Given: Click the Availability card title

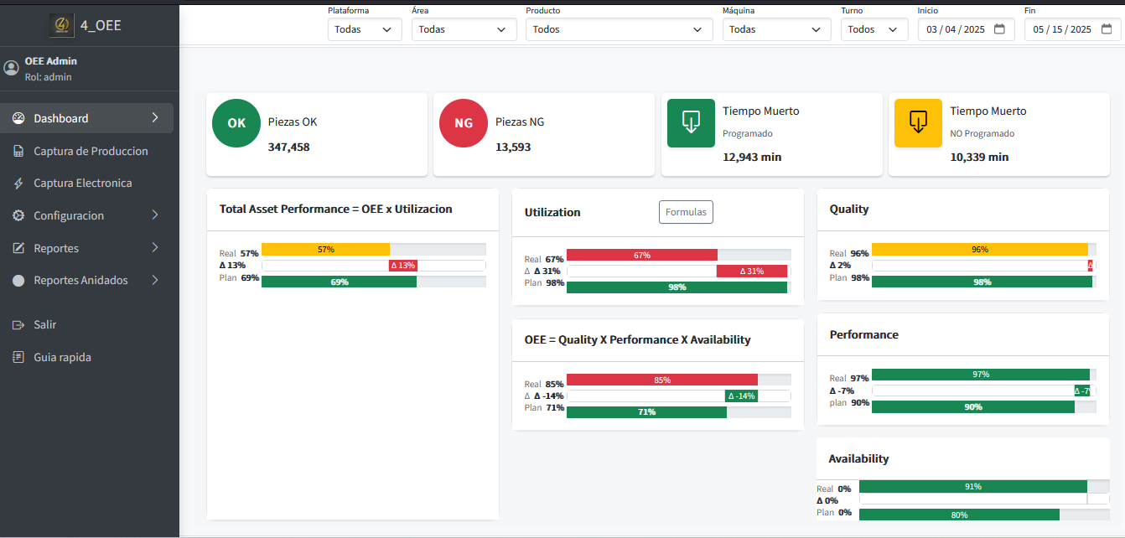Looking at the screenshot, I should coord(858,458).
